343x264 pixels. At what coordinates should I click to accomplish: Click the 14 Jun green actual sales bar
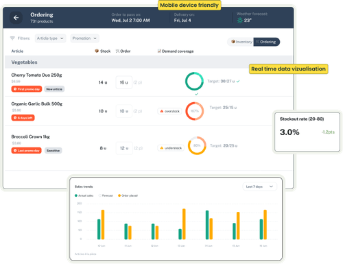click(x=207, y=225)
